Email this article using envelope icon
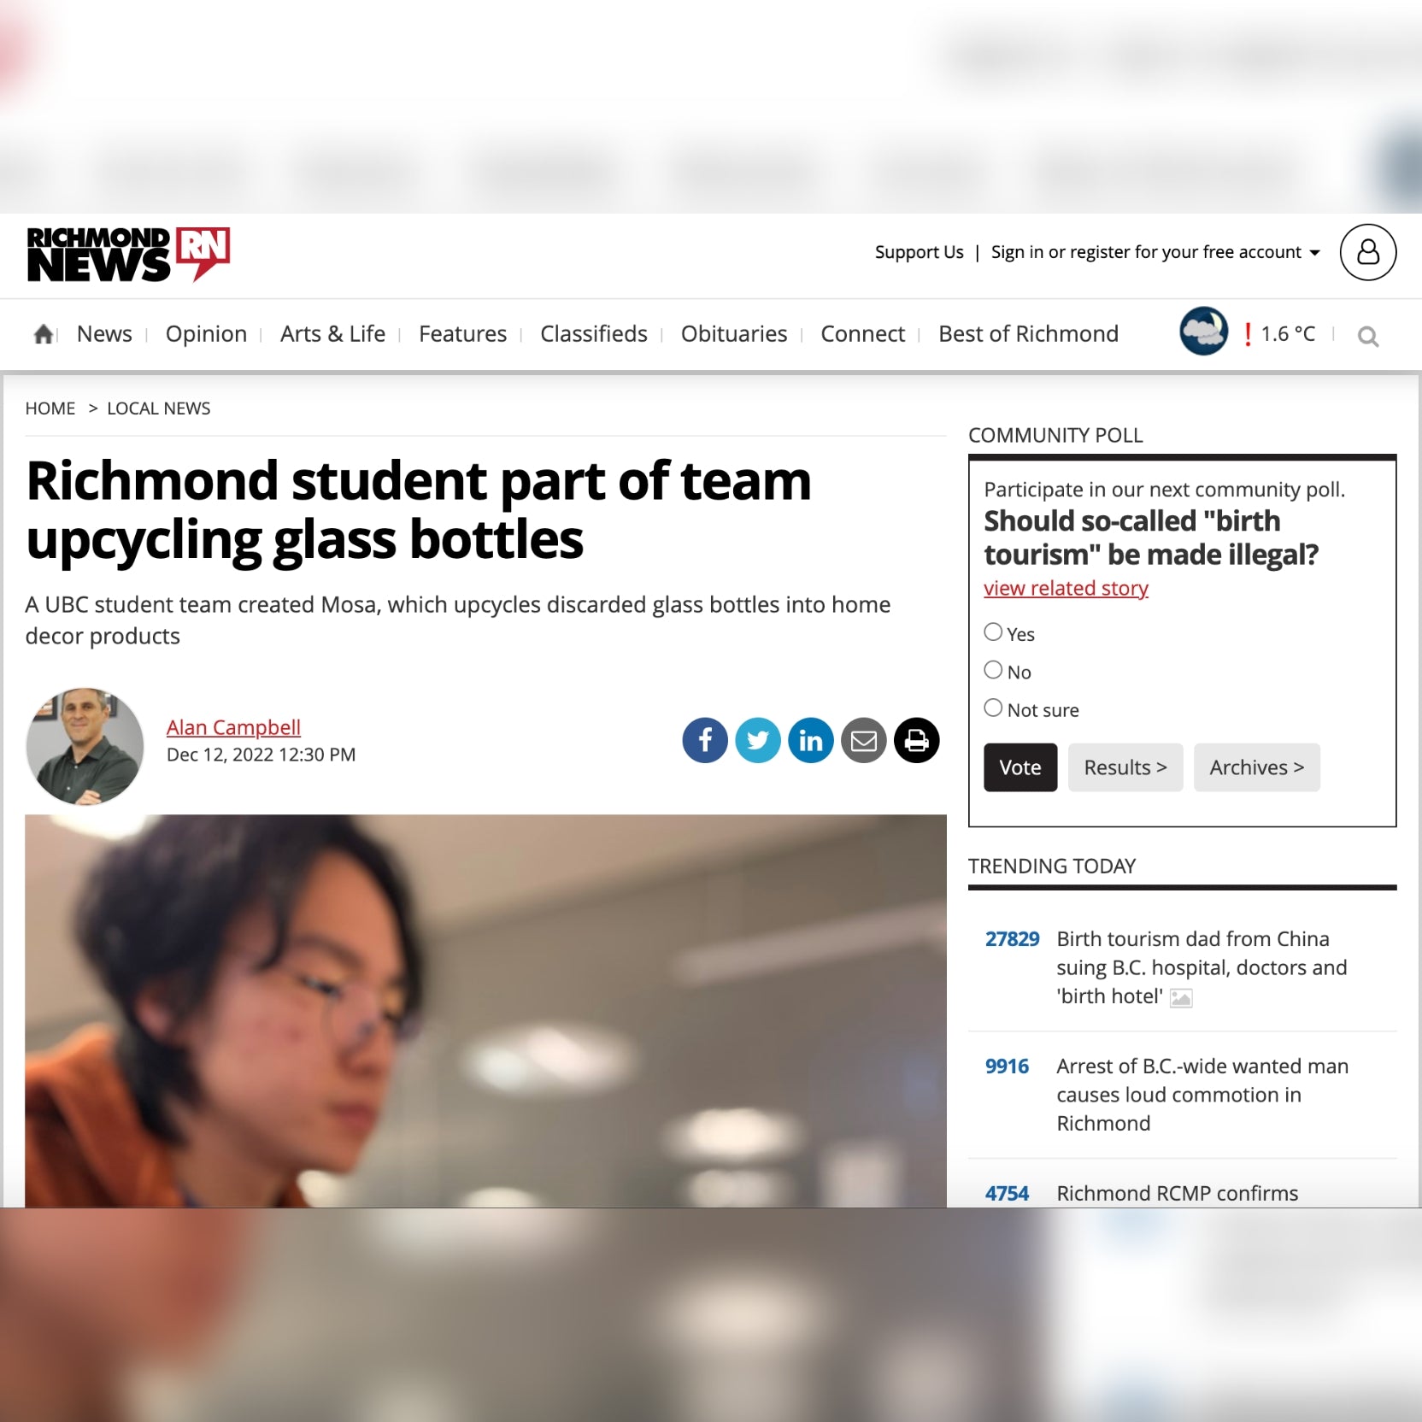 pos(864,740)
